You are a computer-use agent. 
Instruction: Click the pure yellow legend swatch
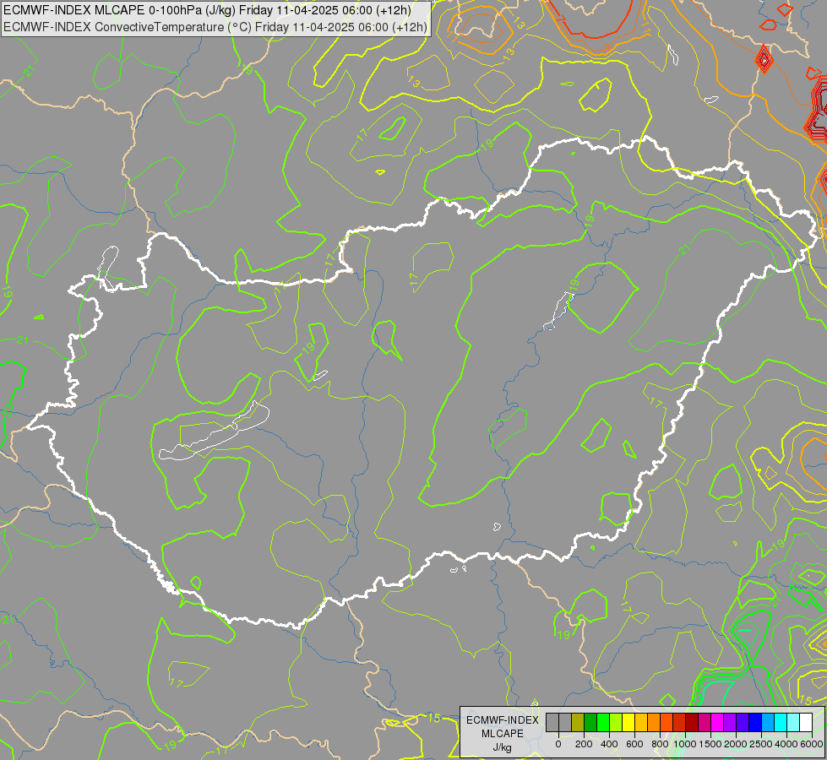[x=628, y=723]
